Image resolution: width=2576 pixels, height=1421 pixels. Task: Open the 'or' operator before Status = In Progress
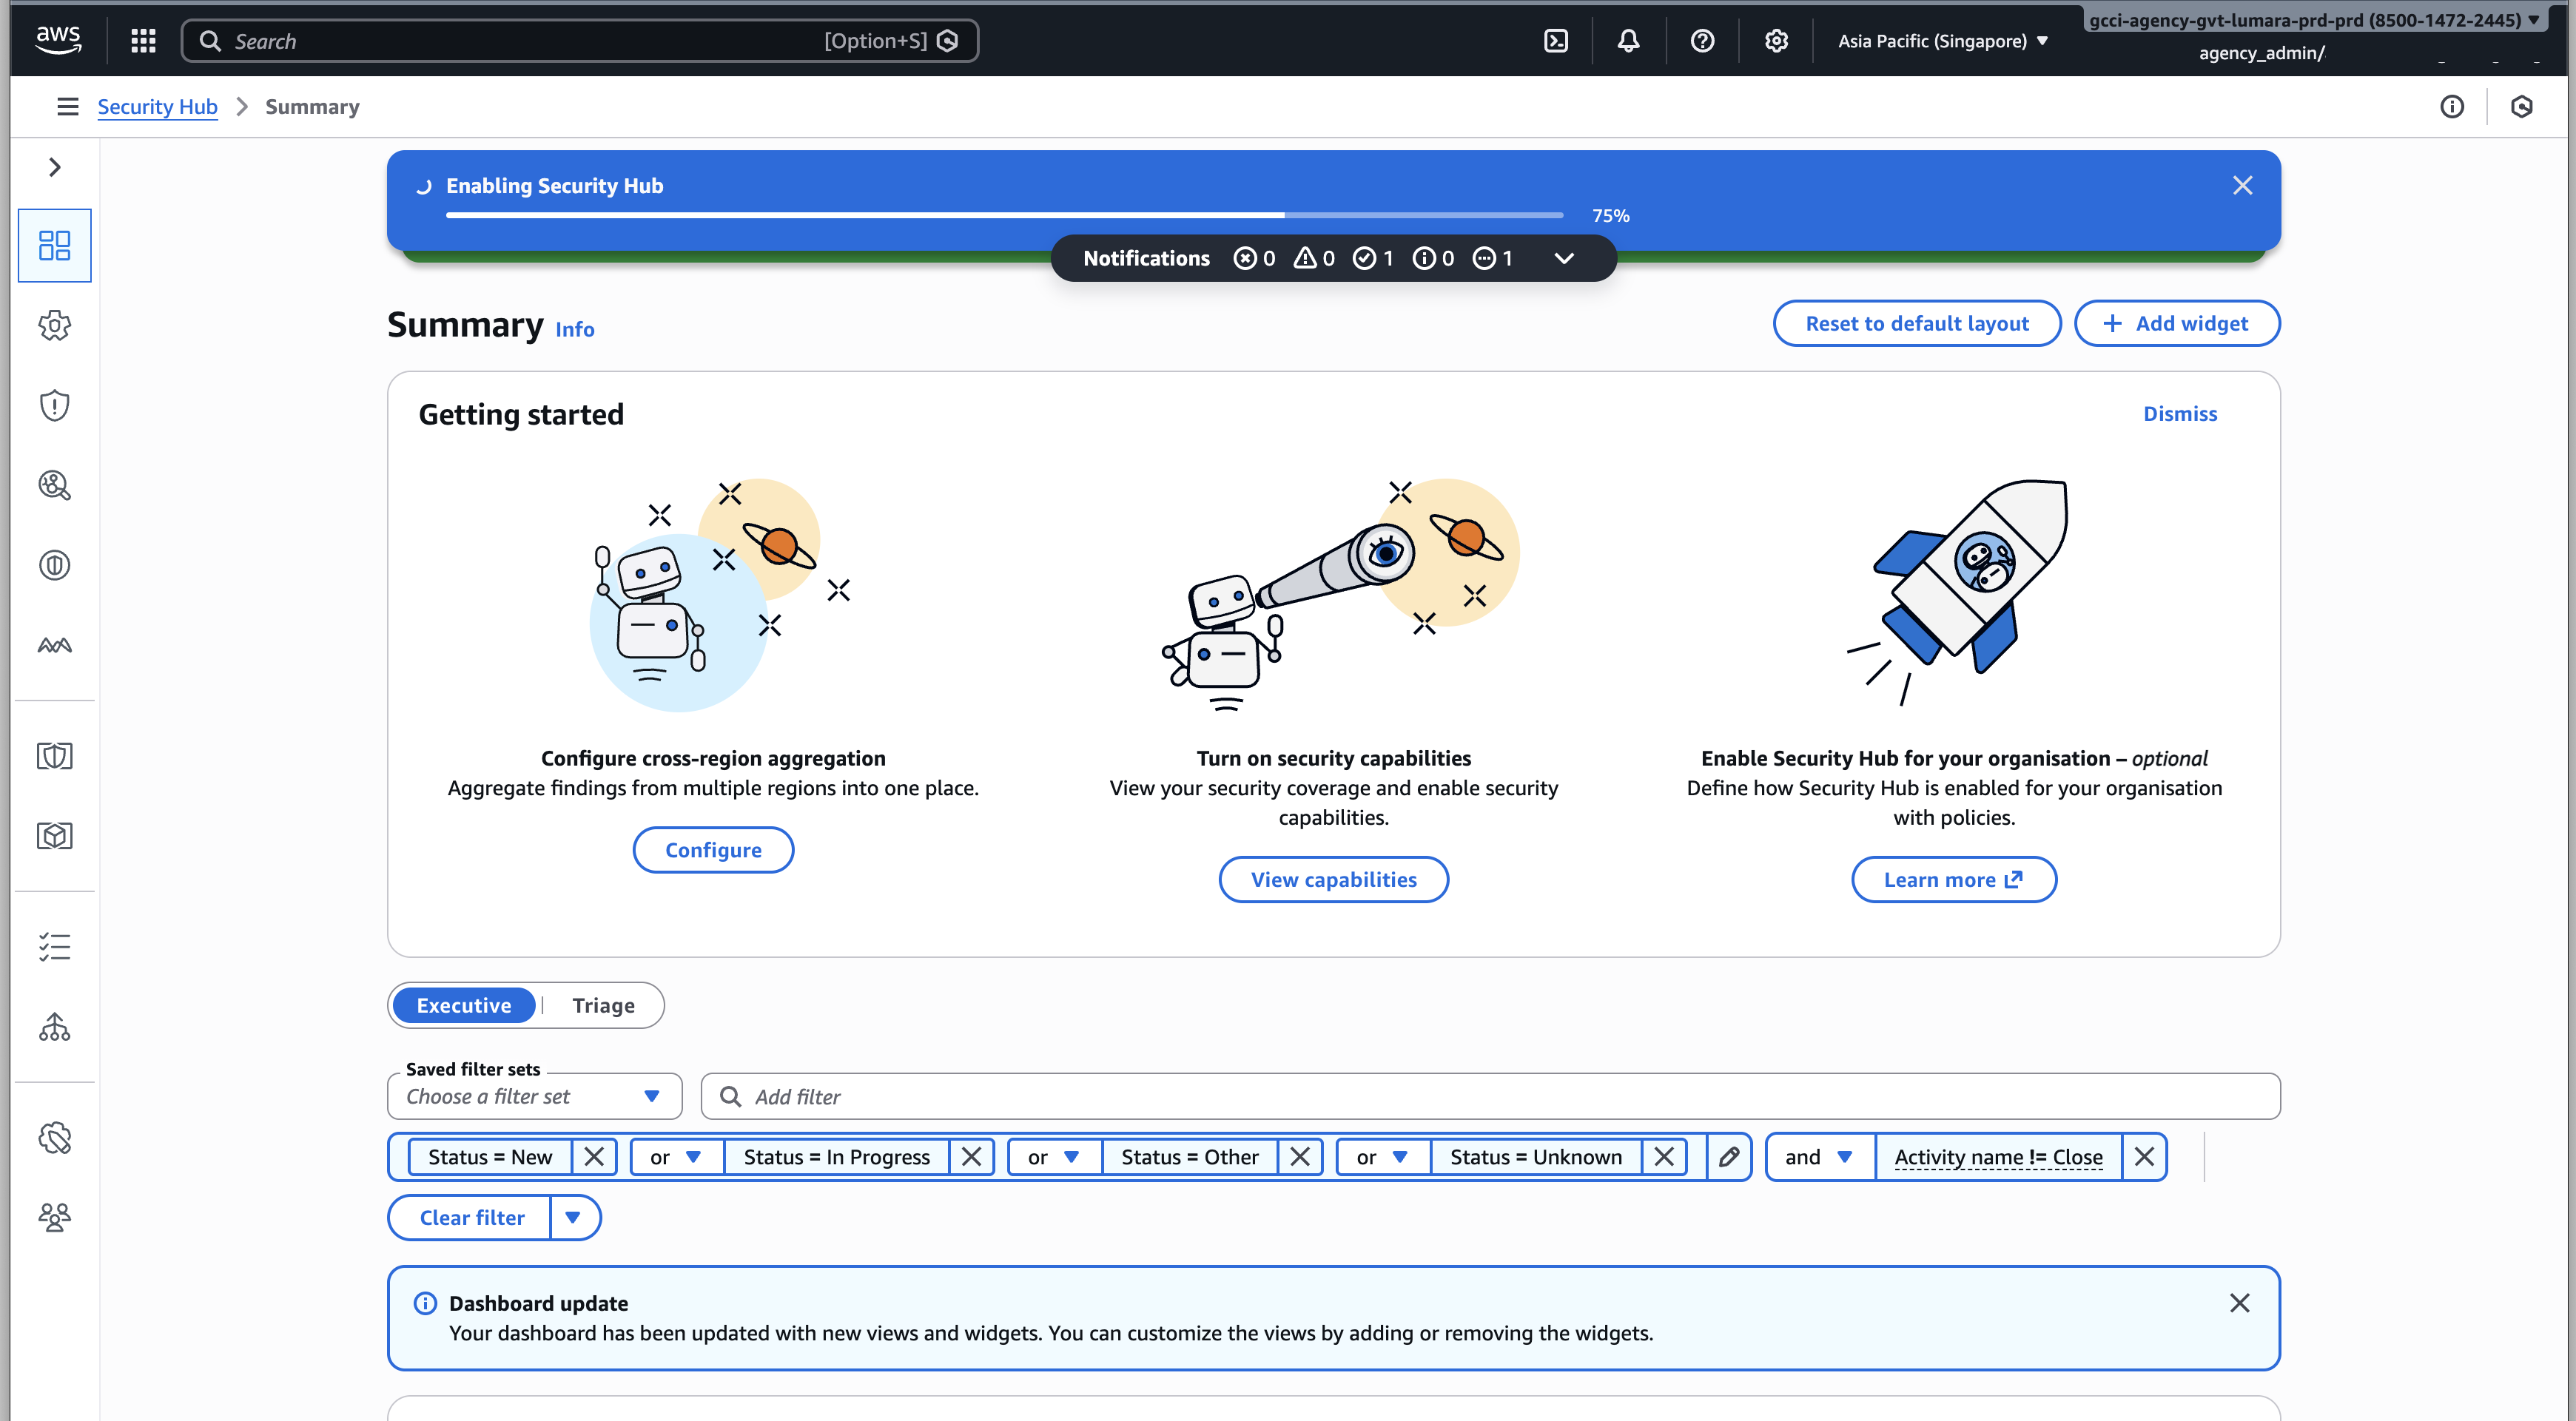coord(676,1157)
